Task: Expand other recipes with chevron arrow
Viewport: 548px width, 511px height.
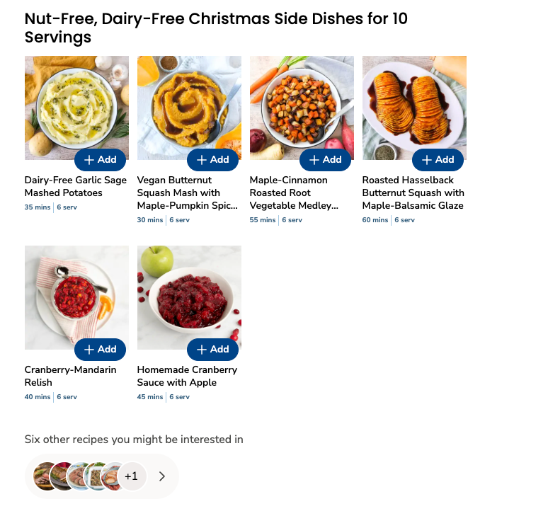Action: 162,476
